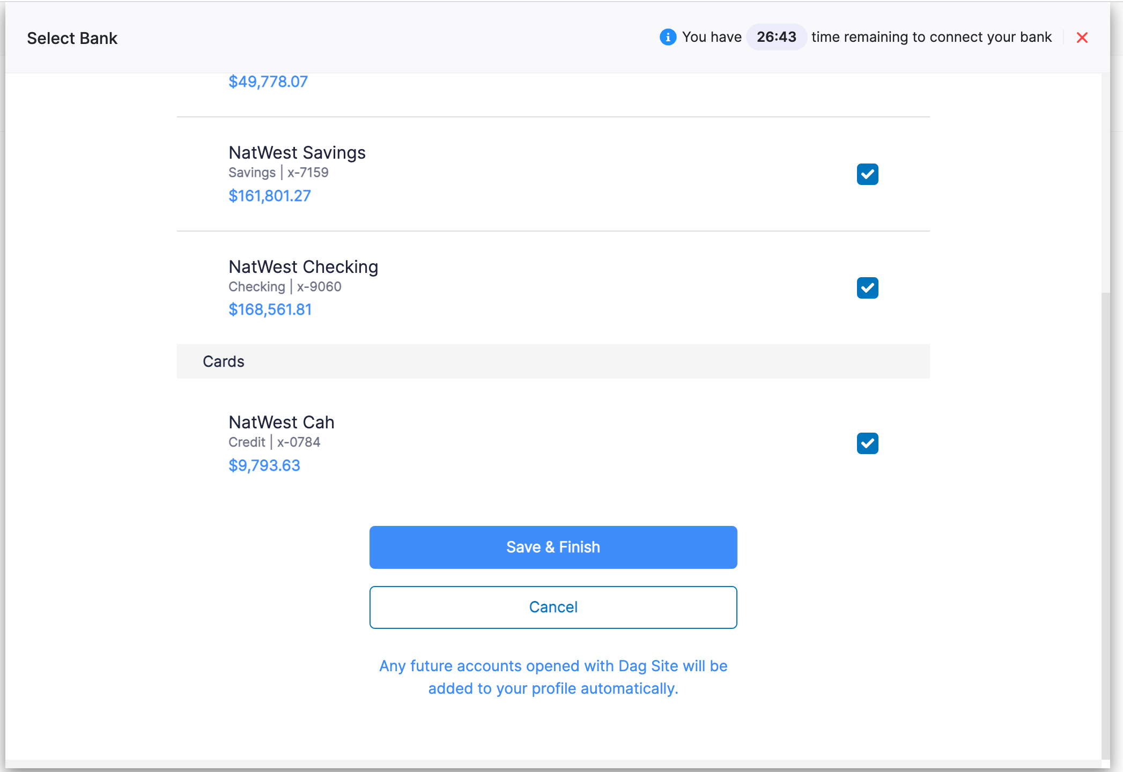Screen dimensions: 1123x772
Task: Click the 26:43 countdown timer badge
Action: pyautogui.click(x=776, y=37)
